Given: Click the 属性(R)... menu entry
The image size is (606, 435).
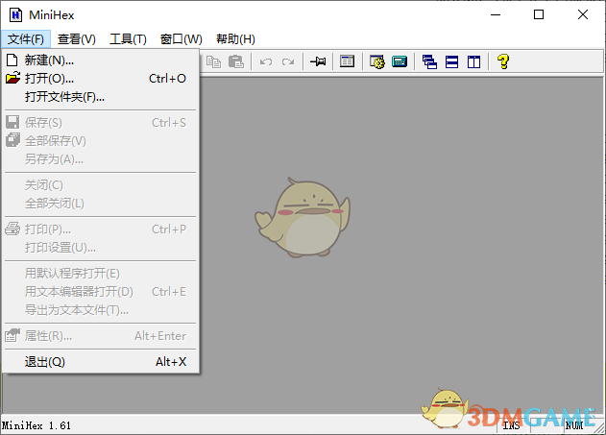Looking at the screenshot, I should (x=101, y=336).
